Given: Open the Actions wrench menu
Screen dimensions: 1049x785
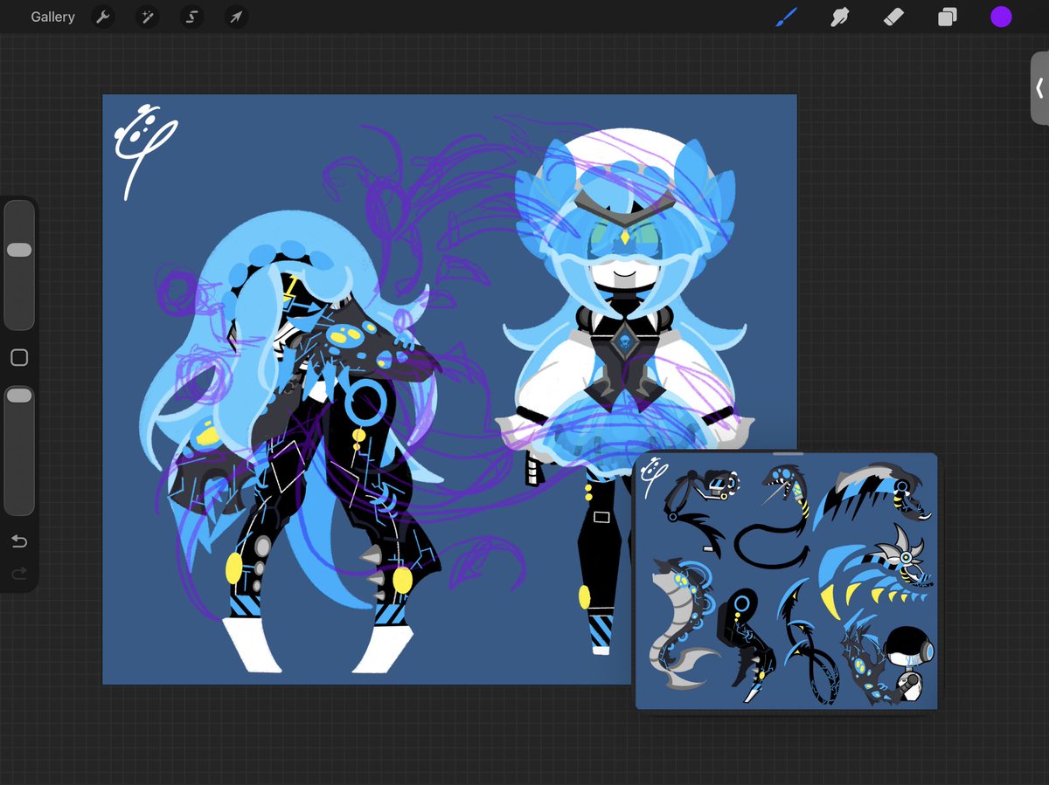Looking at the screenshot, I should pos(103,17).
